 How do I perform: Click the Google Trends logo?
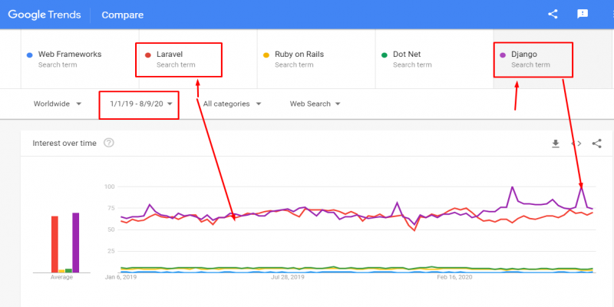[45, 15]
